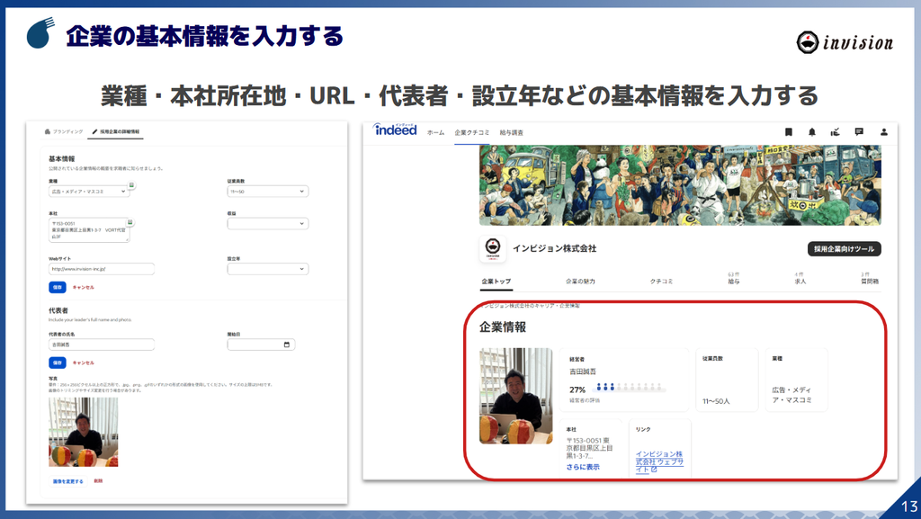Open the 求人 company tab
This screenshot has height=519, width=921.
(x=800, y=278)
